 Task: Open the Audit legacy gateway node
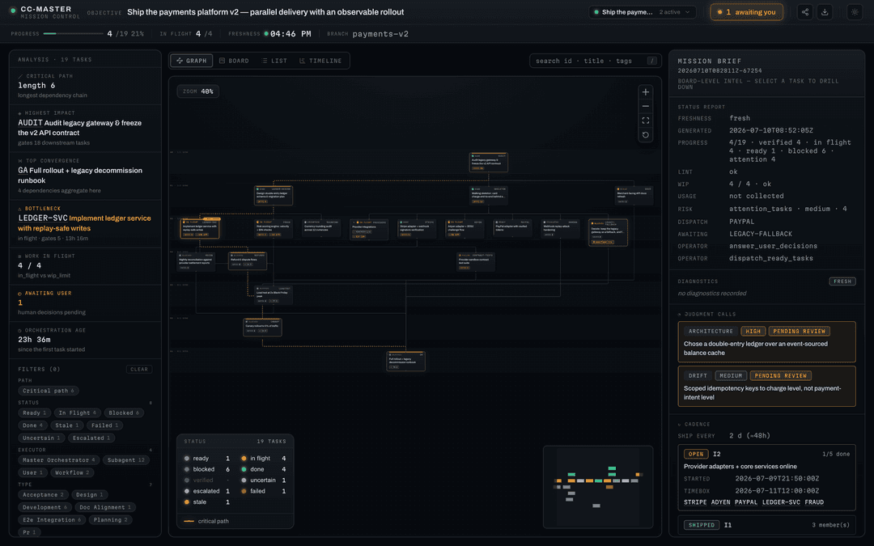pos(488,162)
